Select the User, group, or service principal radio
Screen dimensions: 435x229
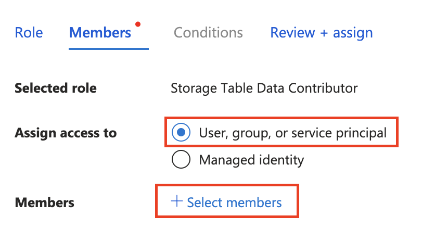[x=181, y=133]
